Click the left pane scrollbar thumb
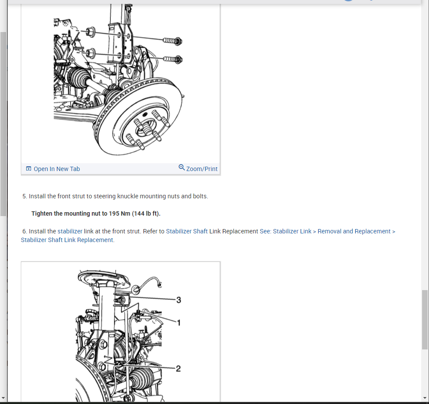 3,124
